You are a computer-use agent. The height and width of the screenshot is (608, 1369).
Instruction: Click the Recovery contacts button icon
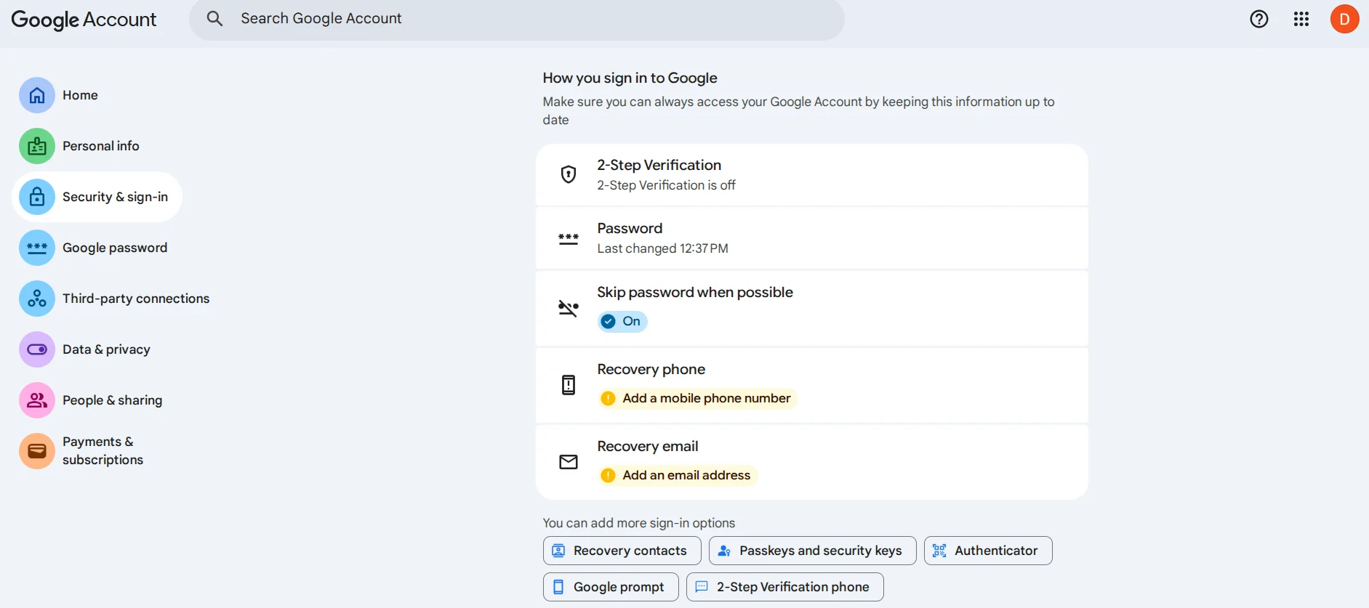click(x=558, y=551)
